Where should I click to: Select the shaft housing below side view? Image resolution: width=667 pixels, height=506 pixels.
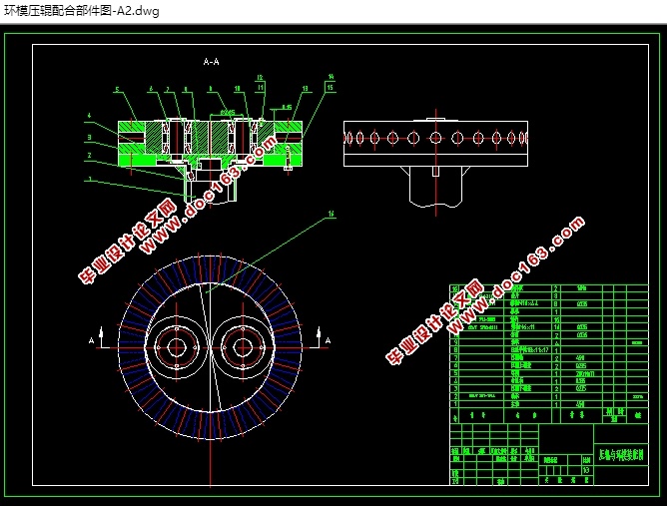[435, 187]
